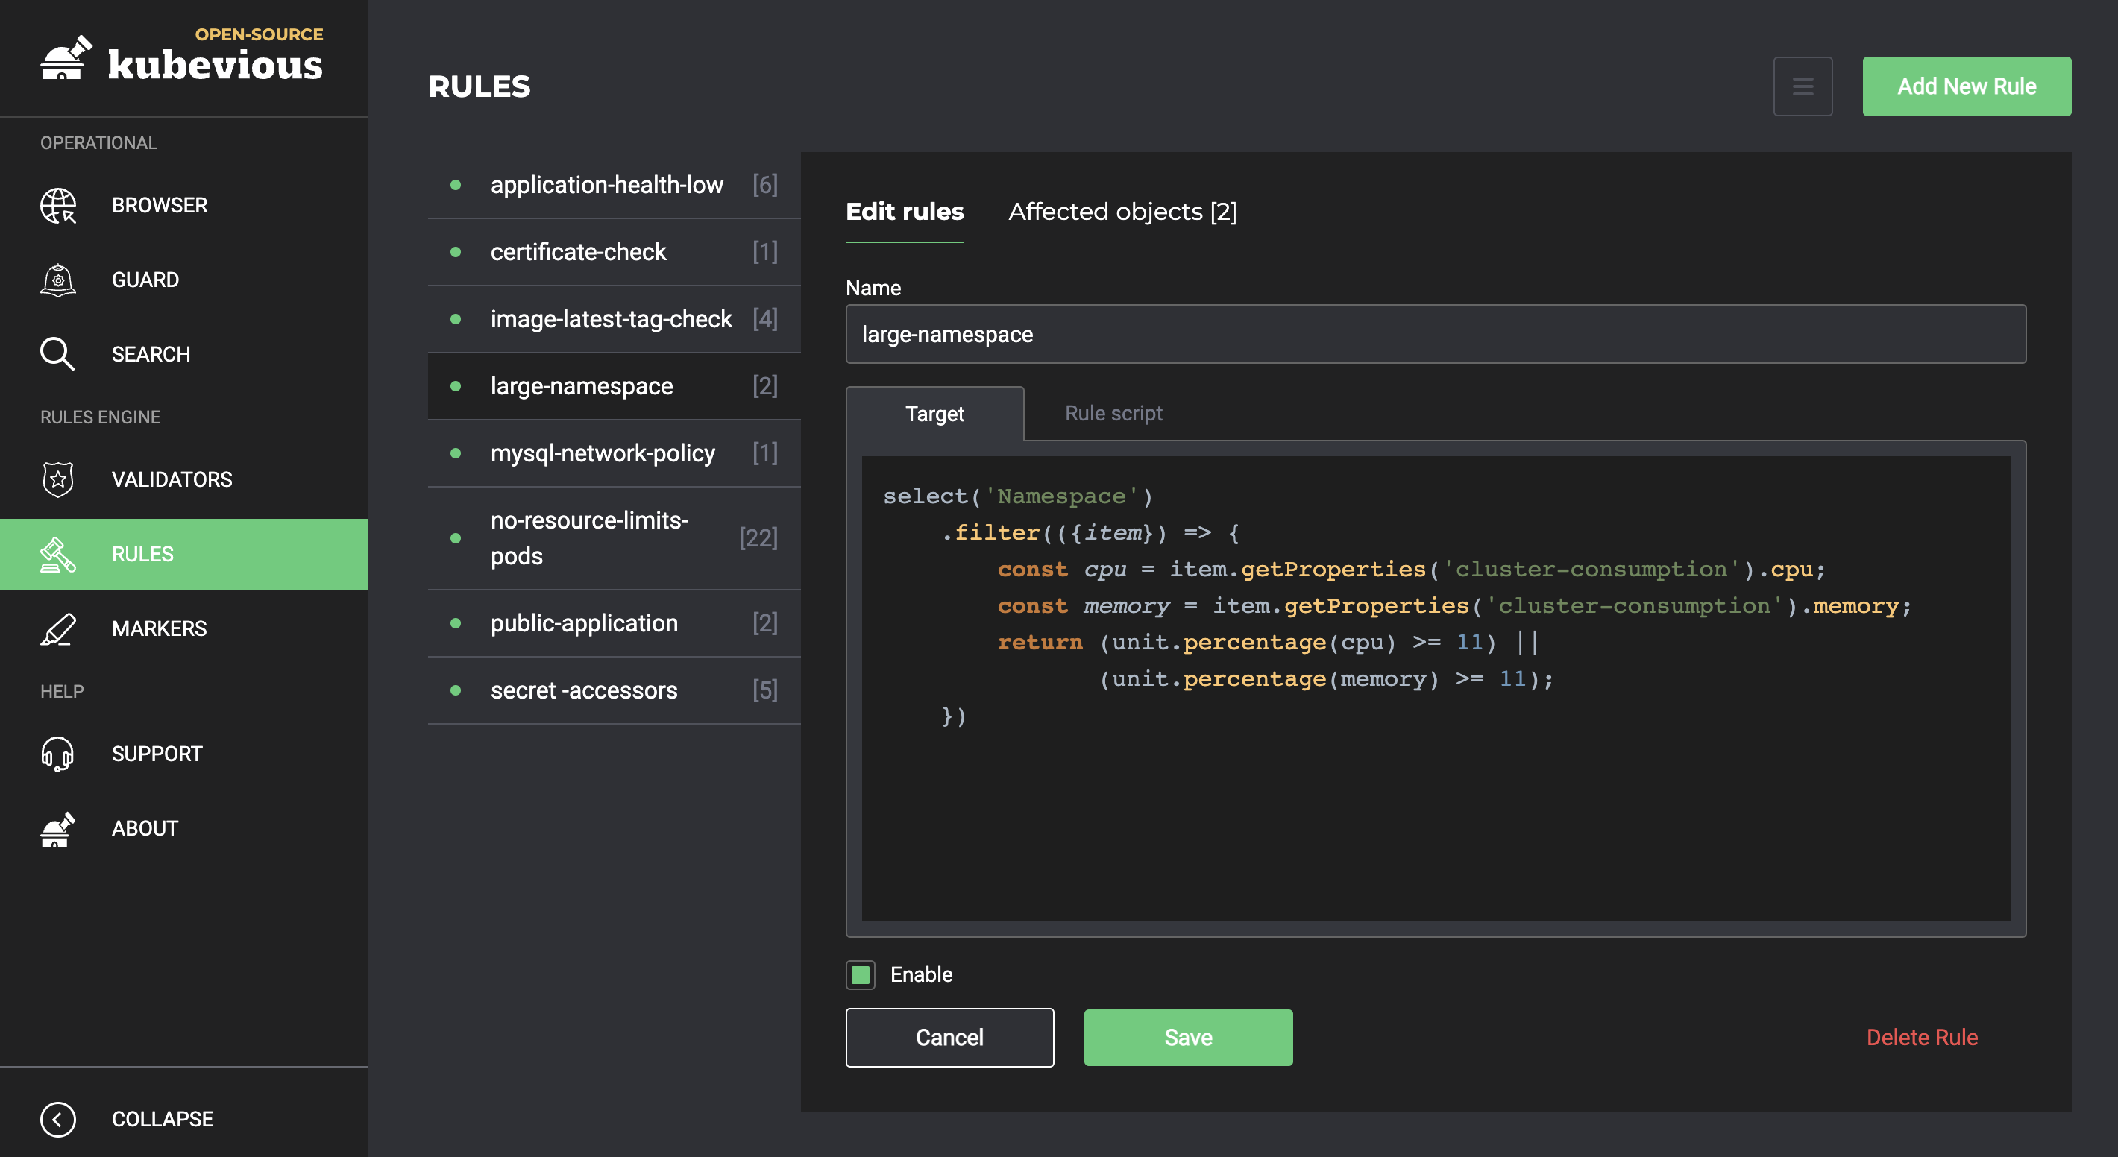
Task: Open the Guard icon
Action: pyautogui.click(x=57, y=280)
